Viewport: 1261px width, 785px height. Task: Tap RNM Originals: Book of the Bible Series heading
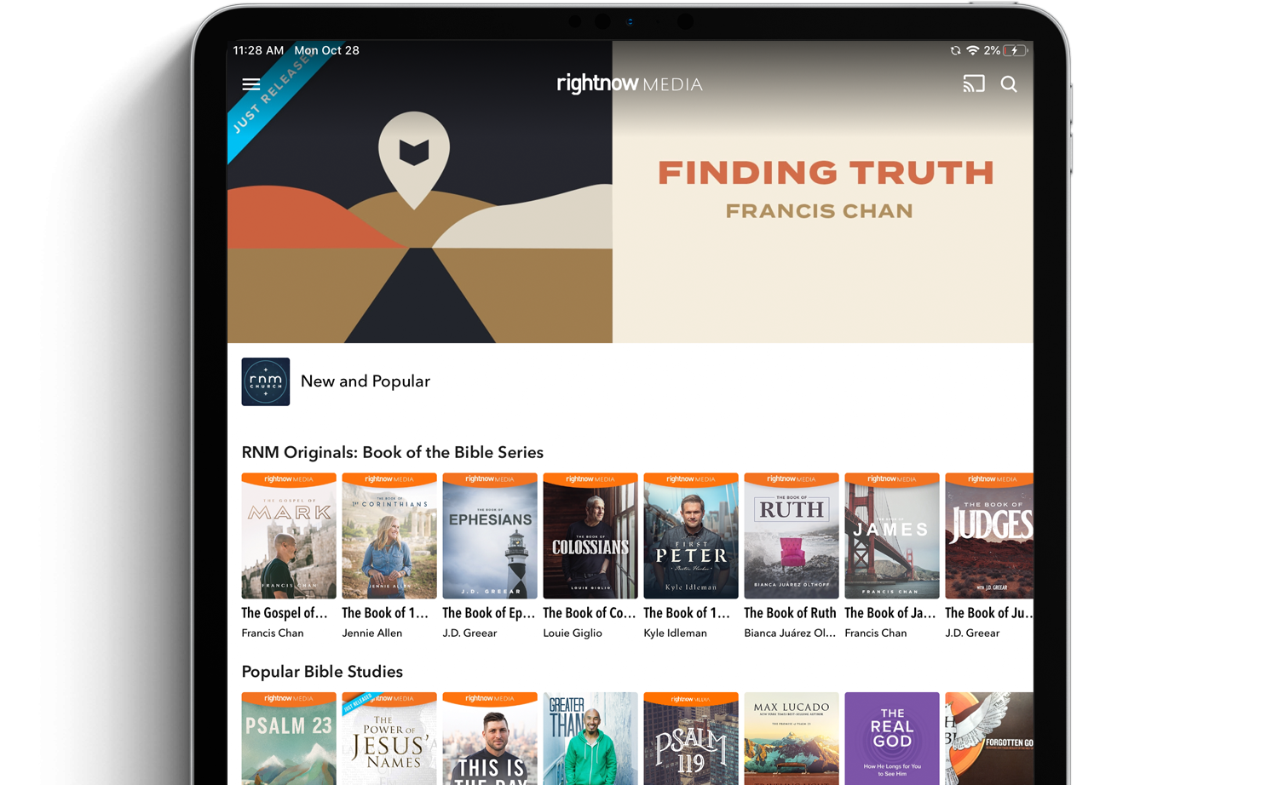point(393,452)
